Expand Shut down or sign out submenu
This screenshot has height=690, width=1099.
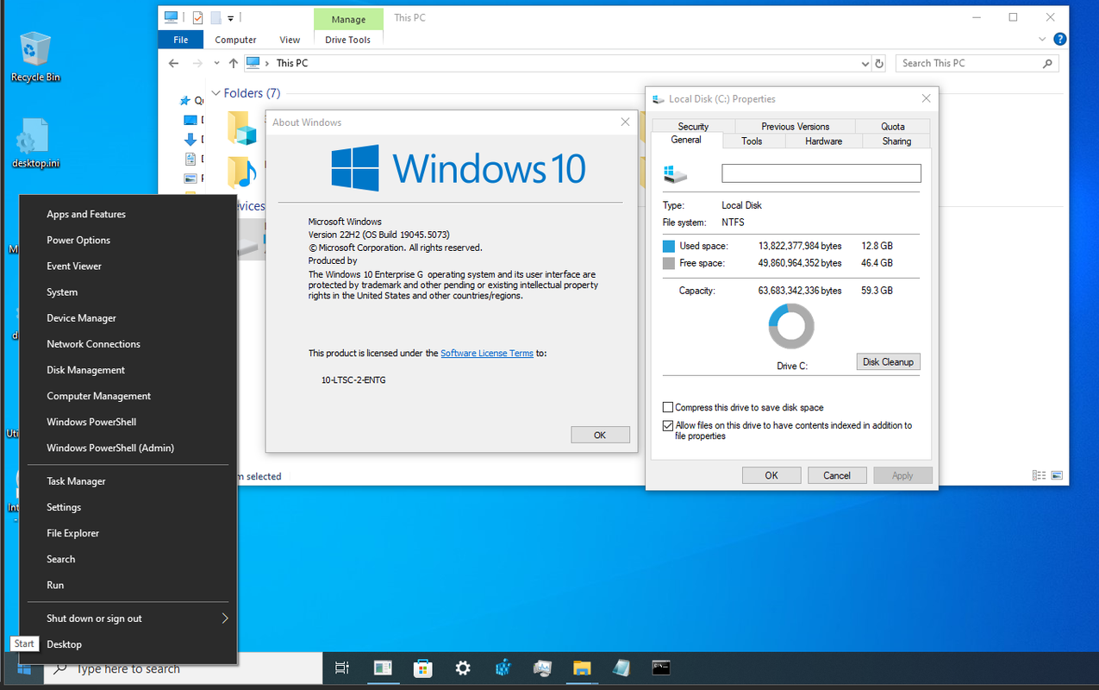[x=224, y=618]
